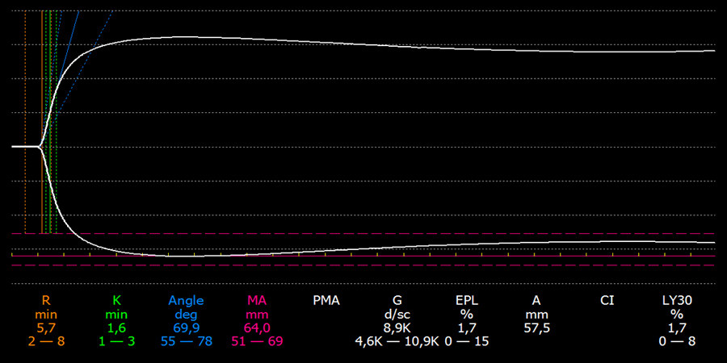Viewport: 727px width, 363px height.
Task: Click the CI column header
Action: 607,300
